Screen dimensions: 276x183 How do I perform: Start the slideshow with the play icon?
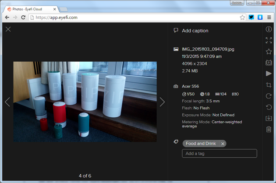[269, 74]
